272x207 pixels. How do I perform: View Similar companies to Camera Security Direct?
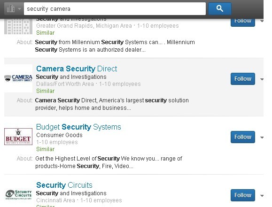46,91
